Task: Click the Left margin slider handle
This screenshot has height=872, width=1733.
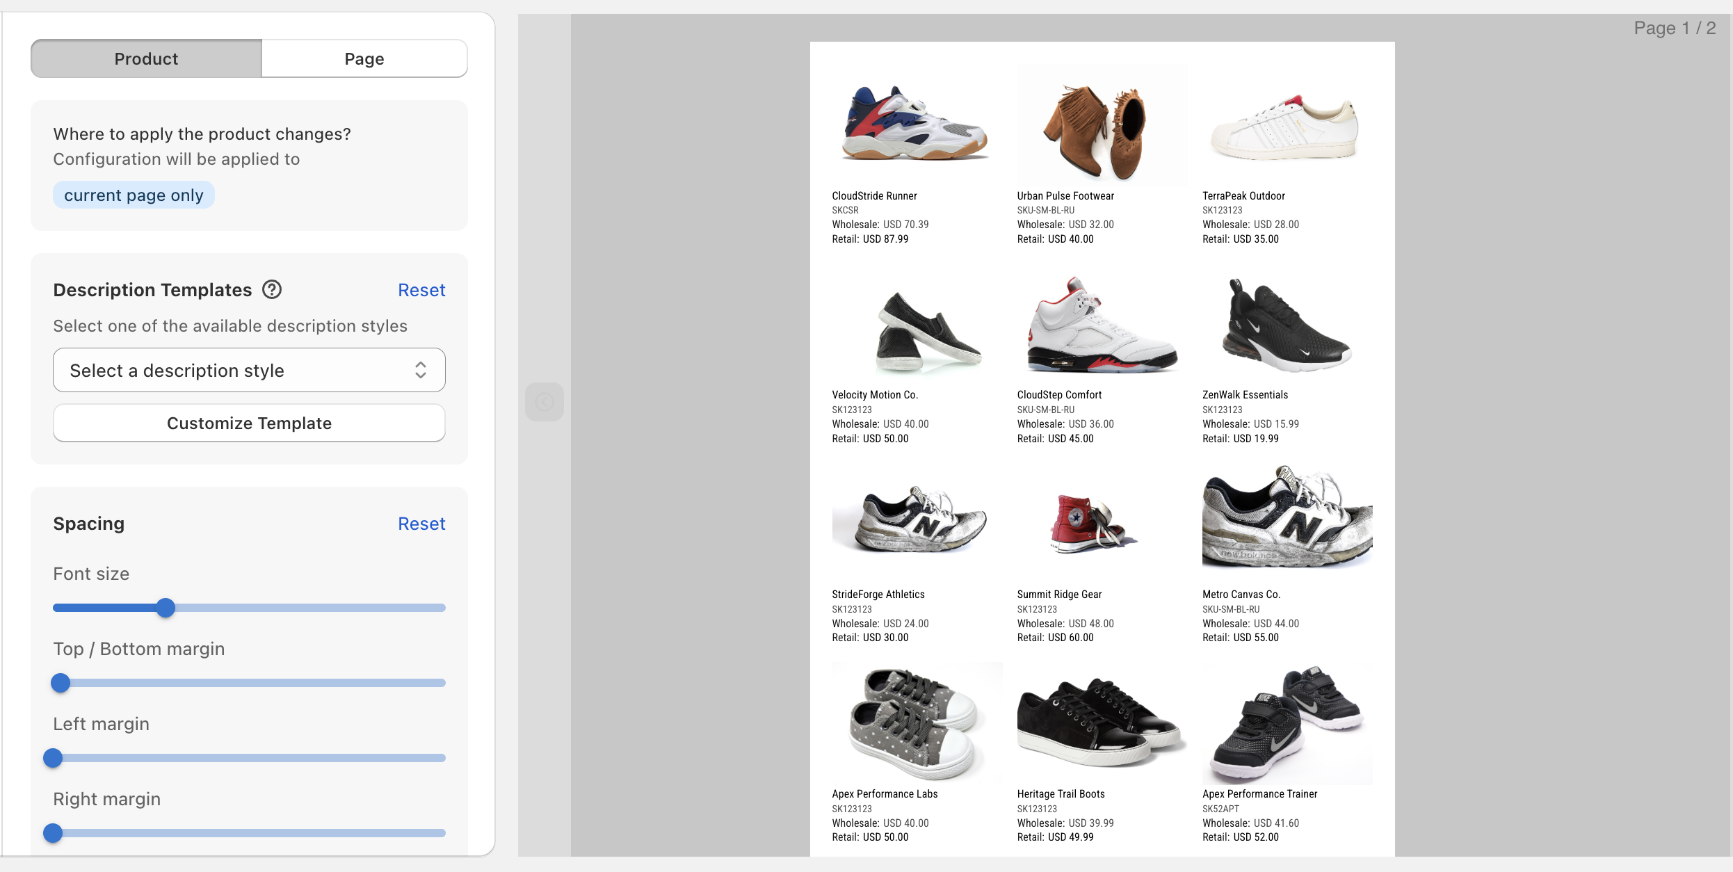Action: point(52,757)
